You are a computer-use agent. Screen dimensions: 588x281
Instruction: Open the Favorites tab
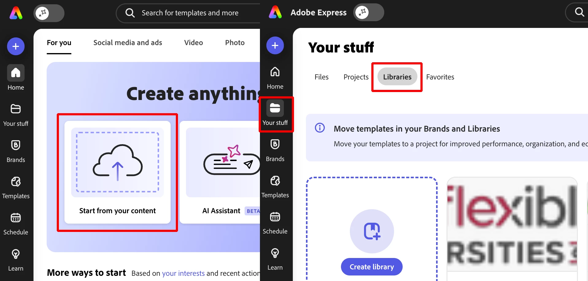click(x=440, y=77)
